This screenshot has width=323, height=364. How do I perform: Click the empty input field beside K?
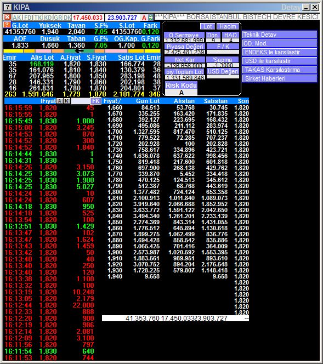[81, 101]
